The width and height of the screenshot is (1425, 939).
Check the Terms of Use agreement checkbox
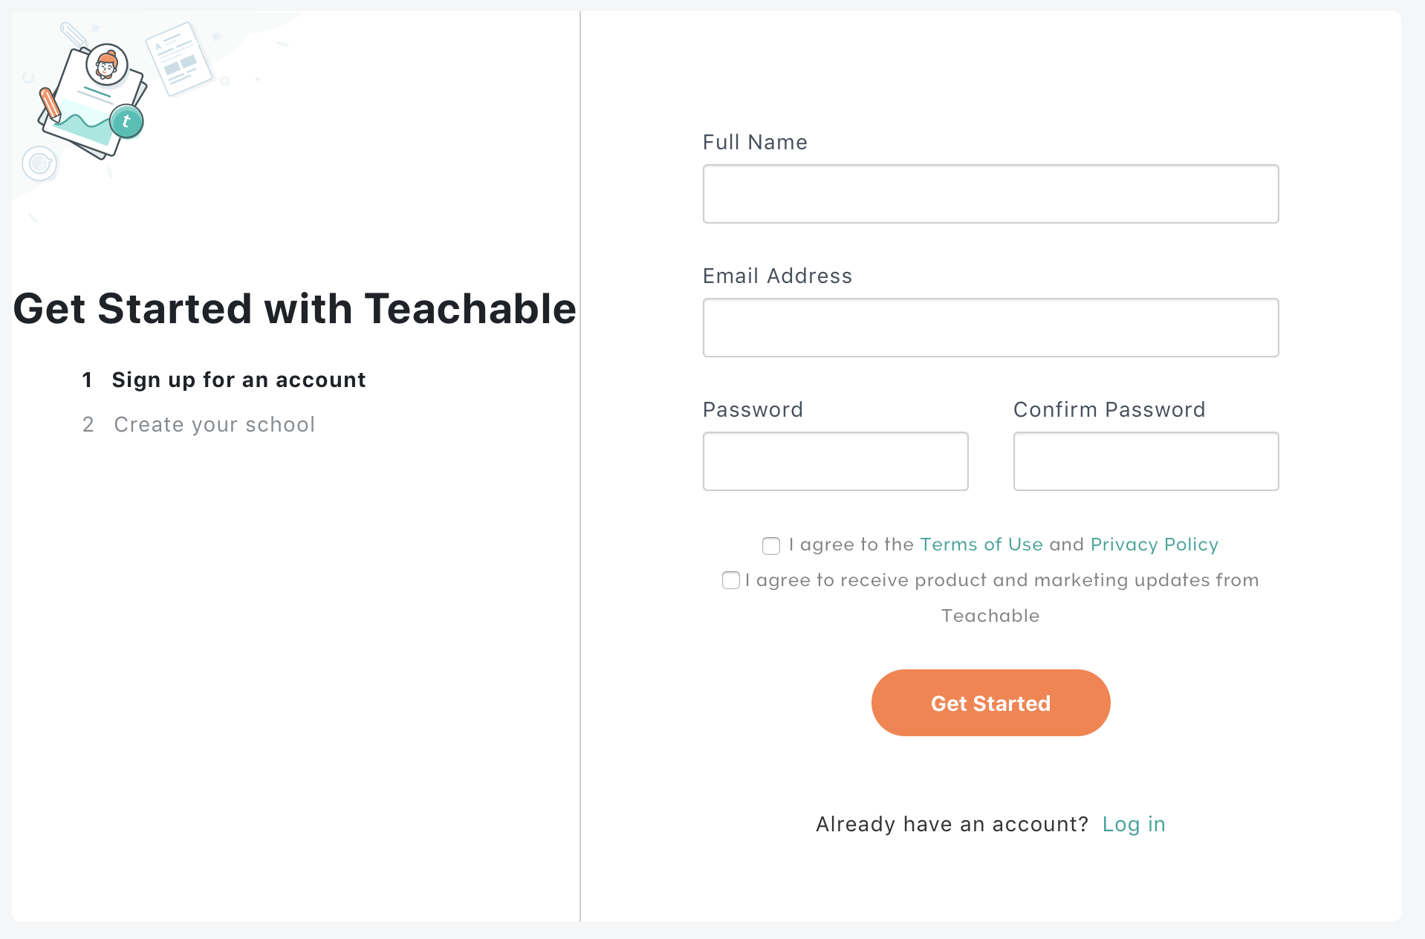pos(770,546)
